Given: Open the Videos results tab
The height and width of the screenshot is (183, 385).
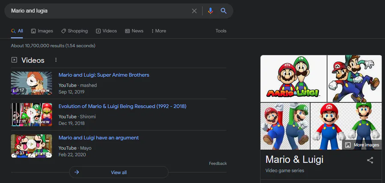Looking at the screenshot, I should [107, 31].
